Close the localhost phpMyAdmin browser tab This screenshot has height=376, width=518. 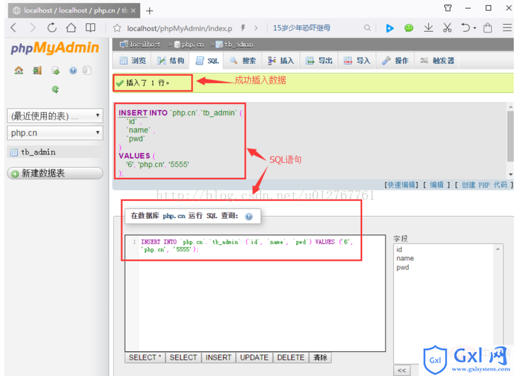click(133, 11)
